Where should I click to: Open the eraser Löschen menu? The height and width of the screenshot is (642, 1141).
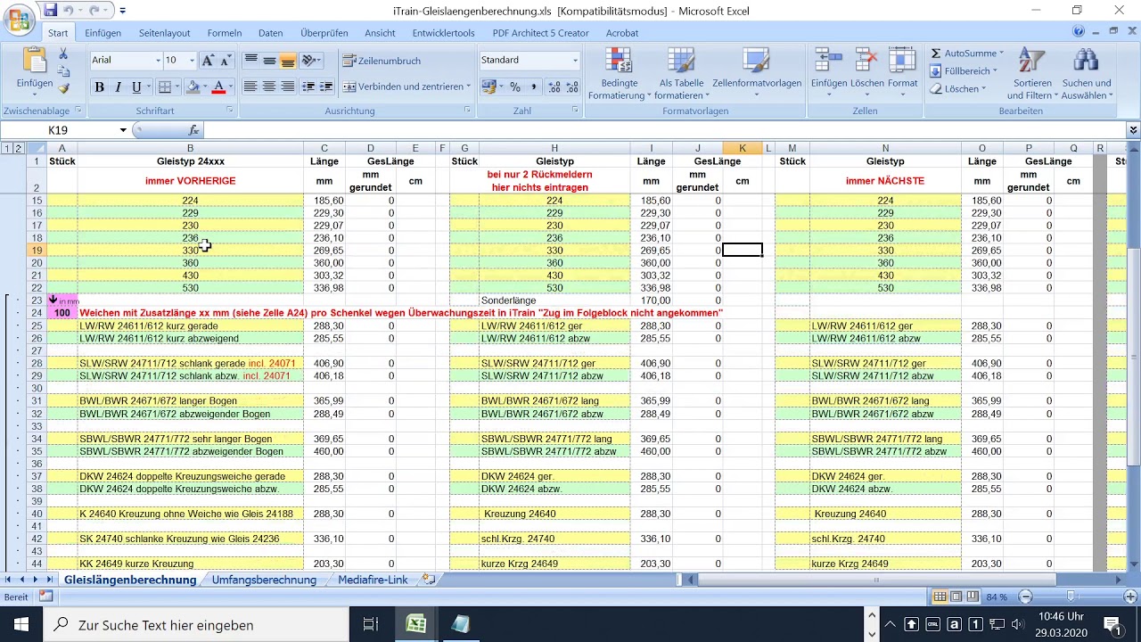957,89
